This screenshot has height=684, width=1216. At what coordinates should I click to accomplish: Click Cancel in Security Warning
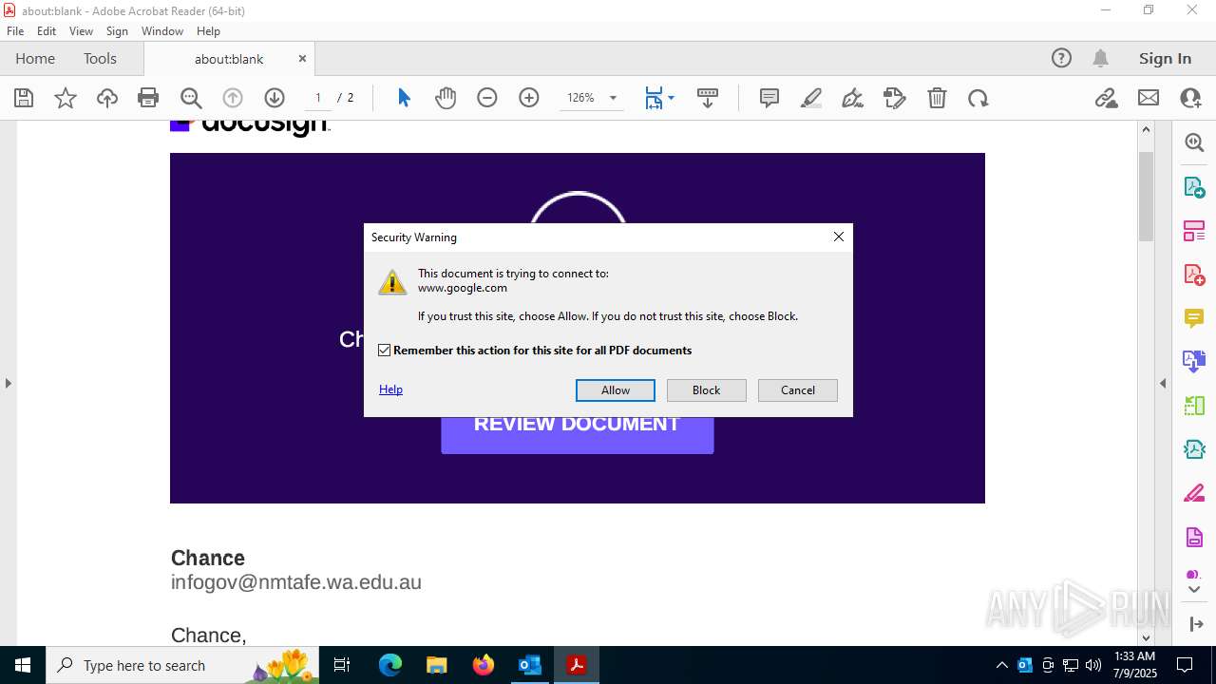(x=798, y=390)
